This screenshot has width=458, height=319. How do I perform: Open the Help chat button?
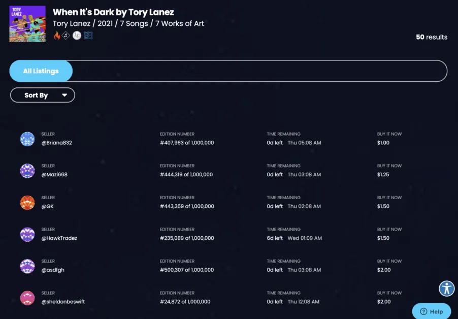432,311
